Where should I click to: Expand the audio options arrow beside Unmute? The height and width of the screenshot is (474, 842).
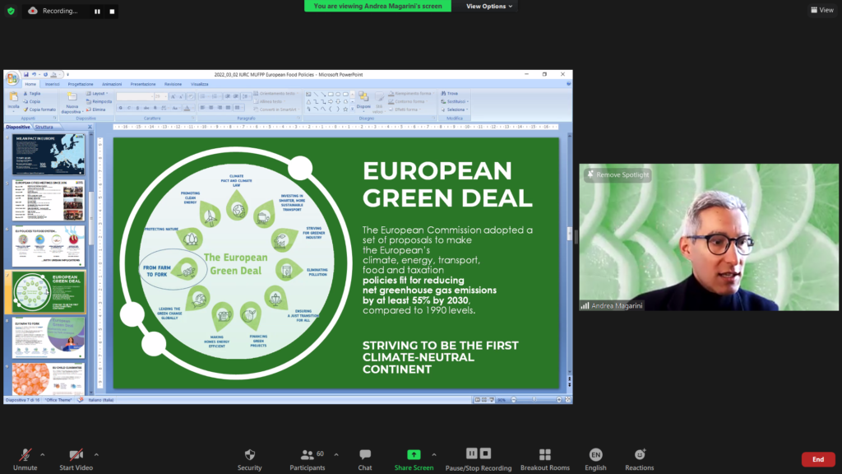point(43,453)
